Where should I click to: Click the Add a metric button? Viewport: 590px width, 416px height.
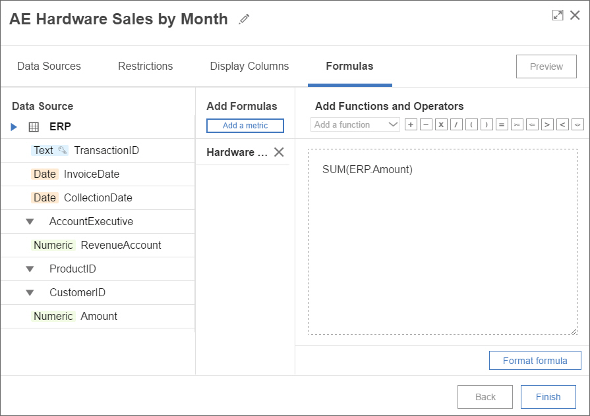click(x=245, y=126)
